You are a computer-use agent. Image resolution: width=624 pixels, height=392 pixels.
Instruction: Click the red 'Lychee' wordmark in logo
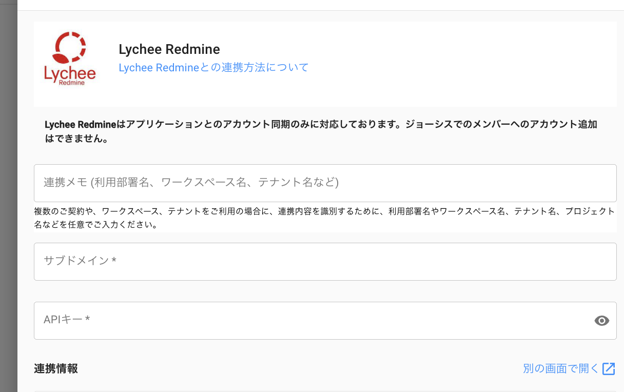(70, 73)
